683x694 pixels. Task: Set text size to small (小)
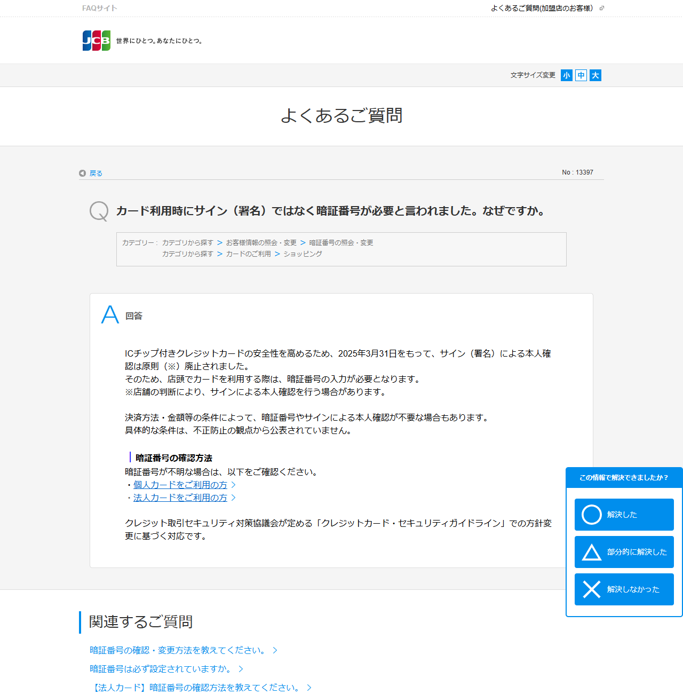(567, 75)
